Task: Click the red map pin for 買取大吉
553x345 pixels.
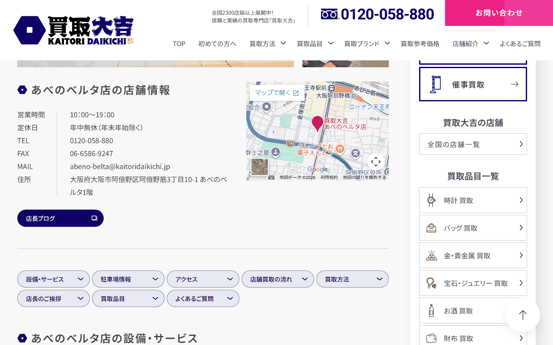Action: (318, 123)
